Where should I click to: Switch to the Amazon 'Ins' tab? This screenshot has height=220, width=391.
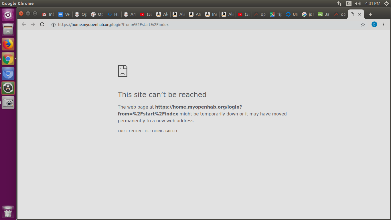tap(211, 14)
